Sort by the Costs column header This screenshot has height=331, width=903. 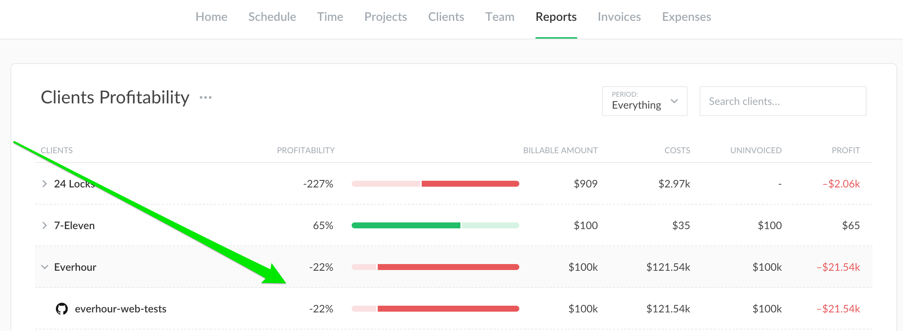click(677, 150)
